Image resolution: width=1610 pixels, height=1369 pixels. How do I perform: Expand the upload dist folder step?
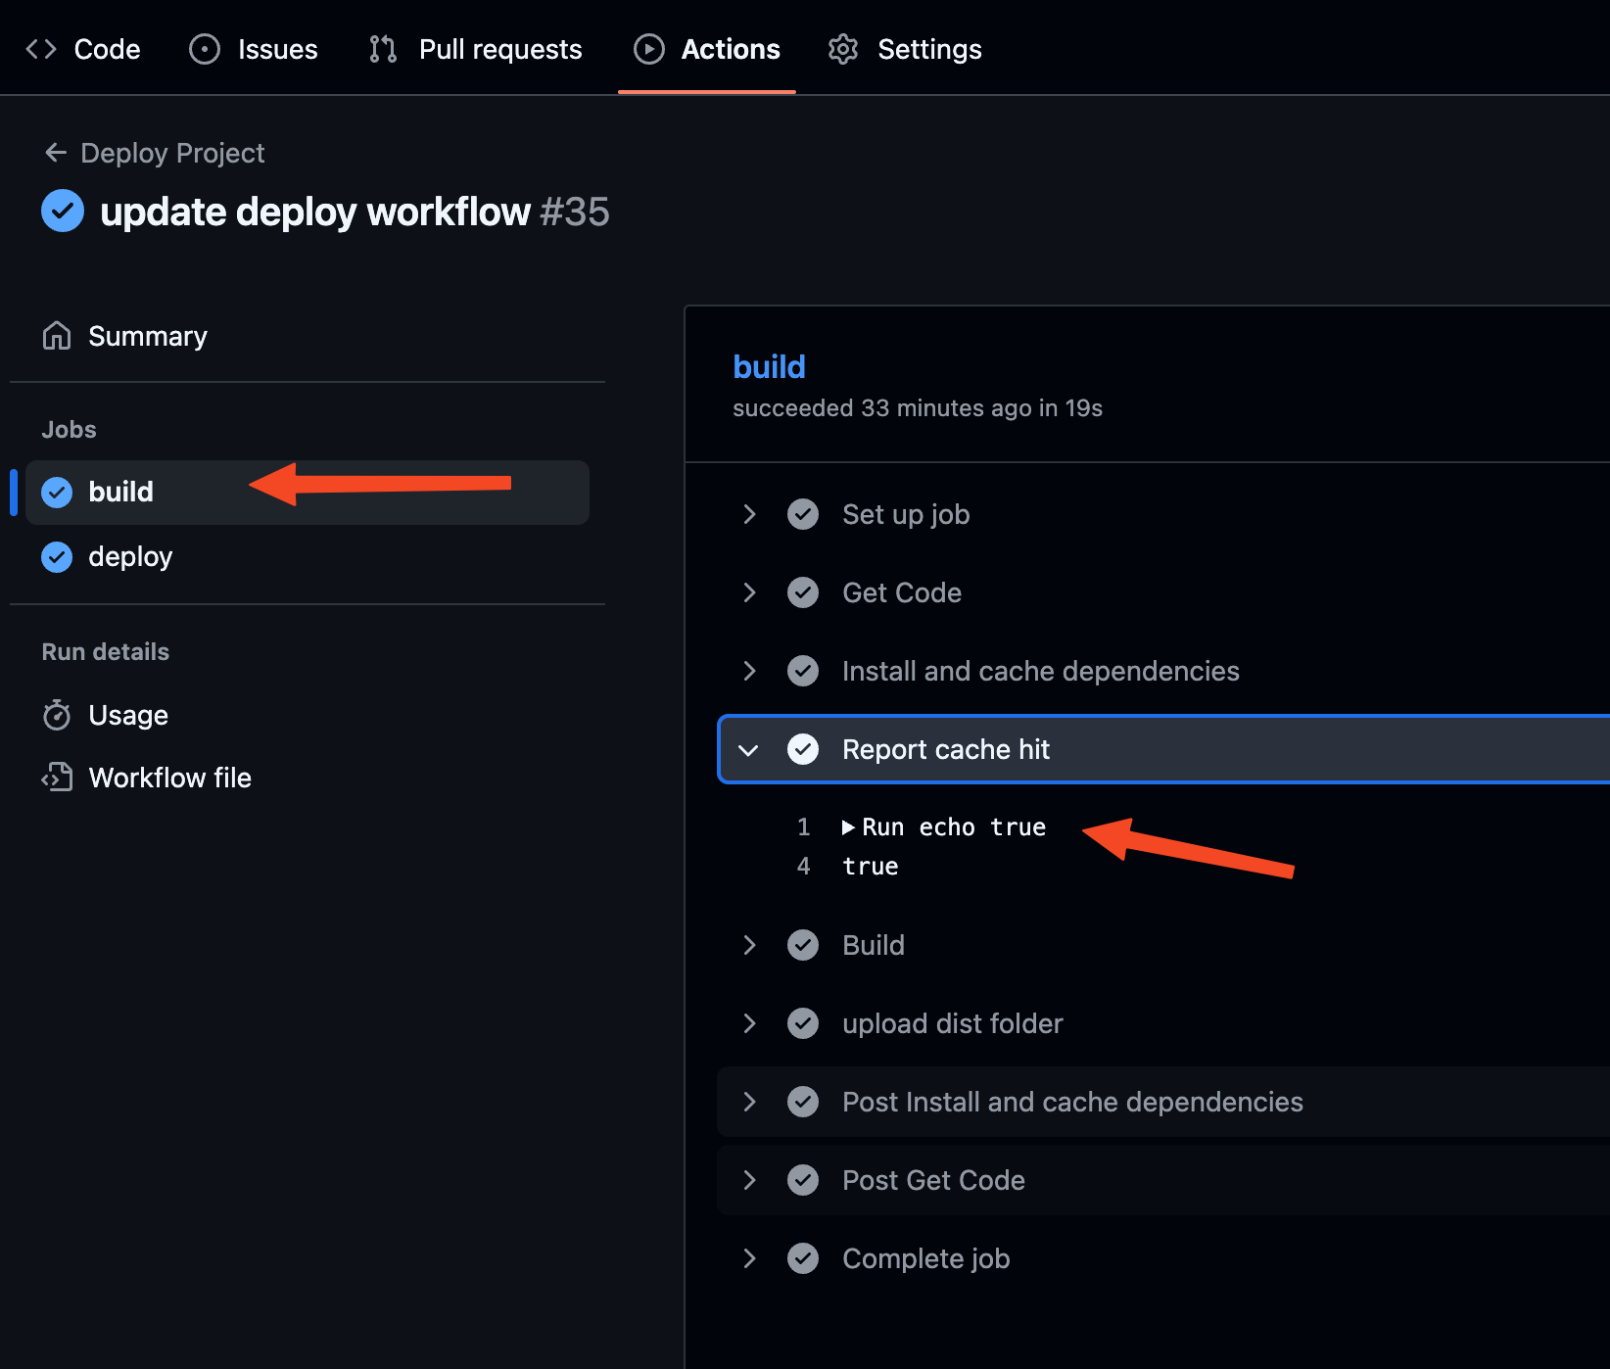pos(749,1023)
